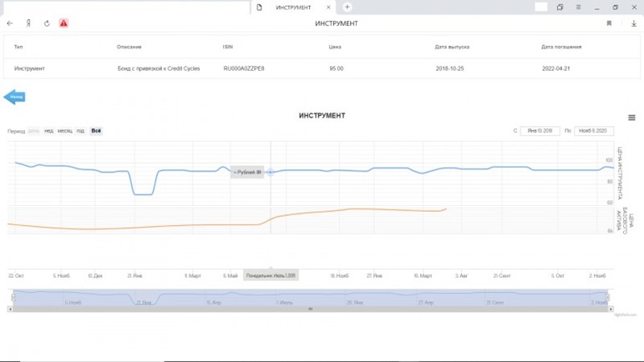
Task: Click the Рублей tooltip on the chart
Action: 247,172
